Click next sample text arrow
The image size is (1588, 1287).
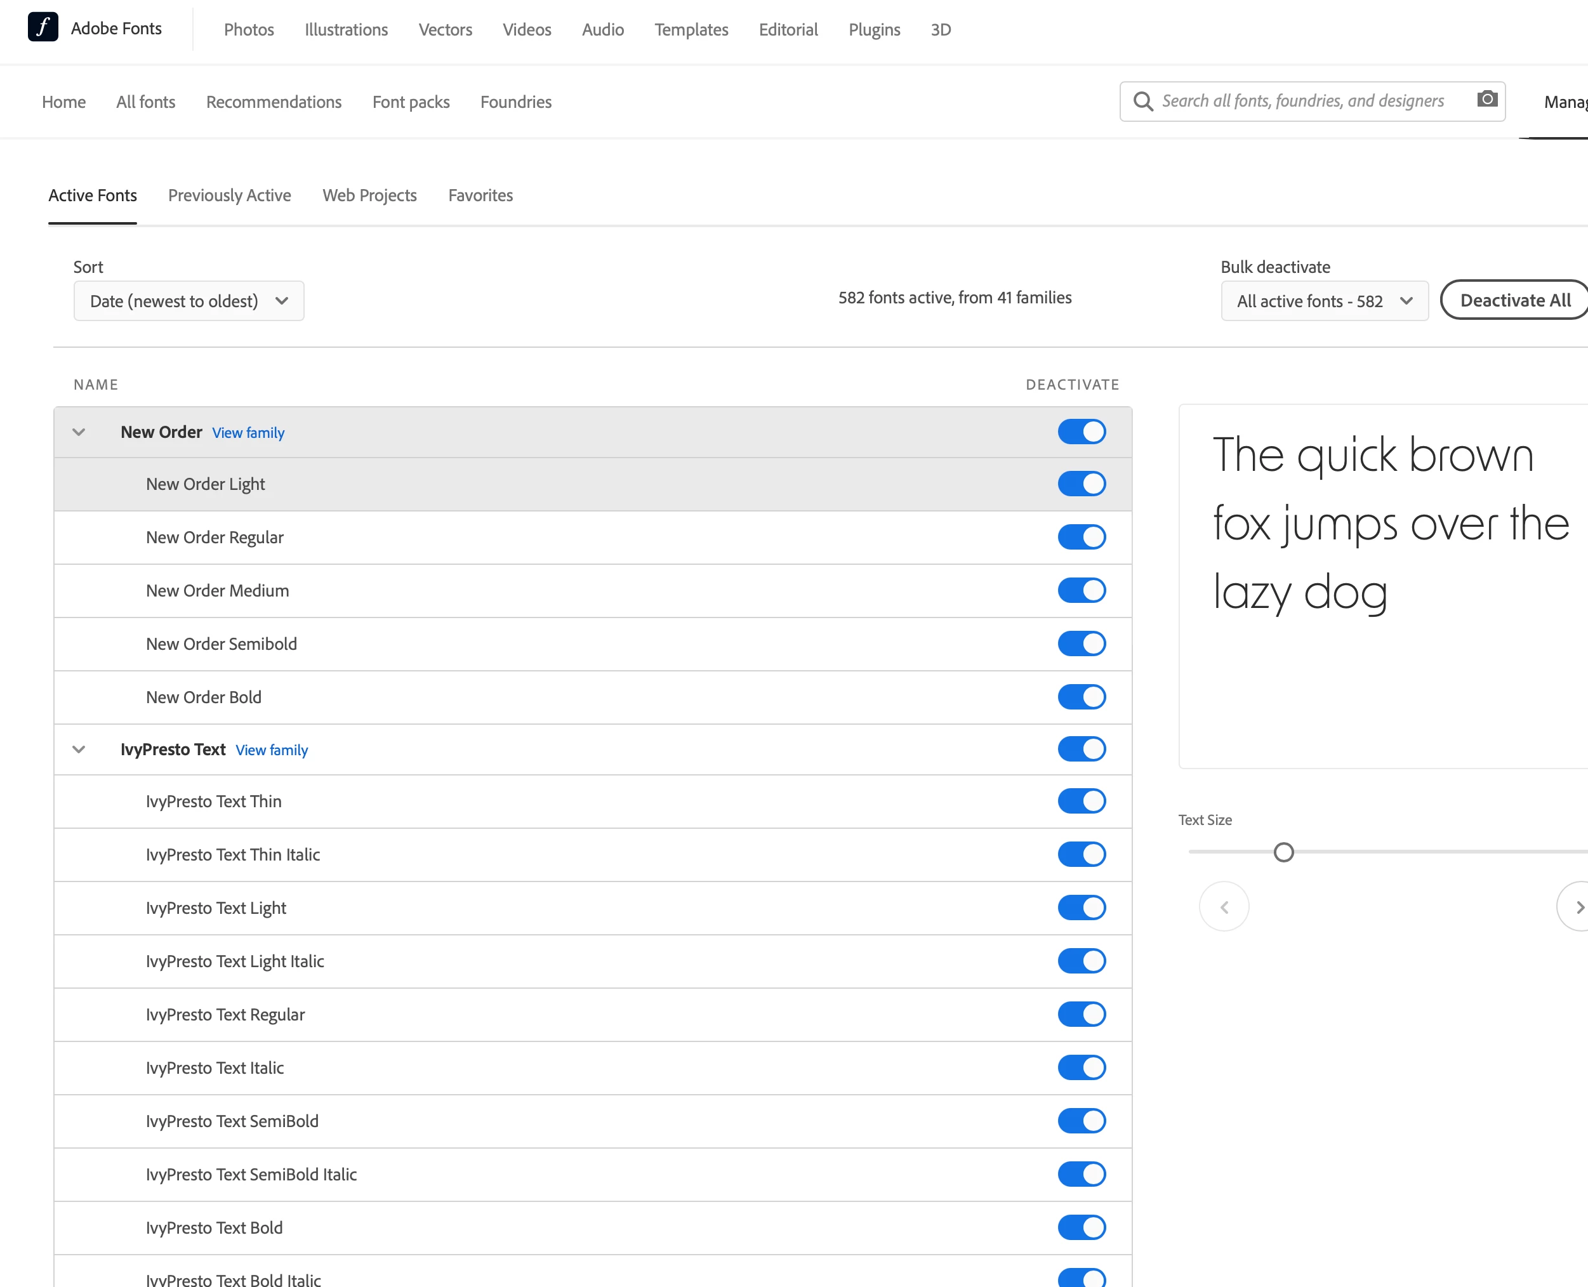pos(1578,907)
